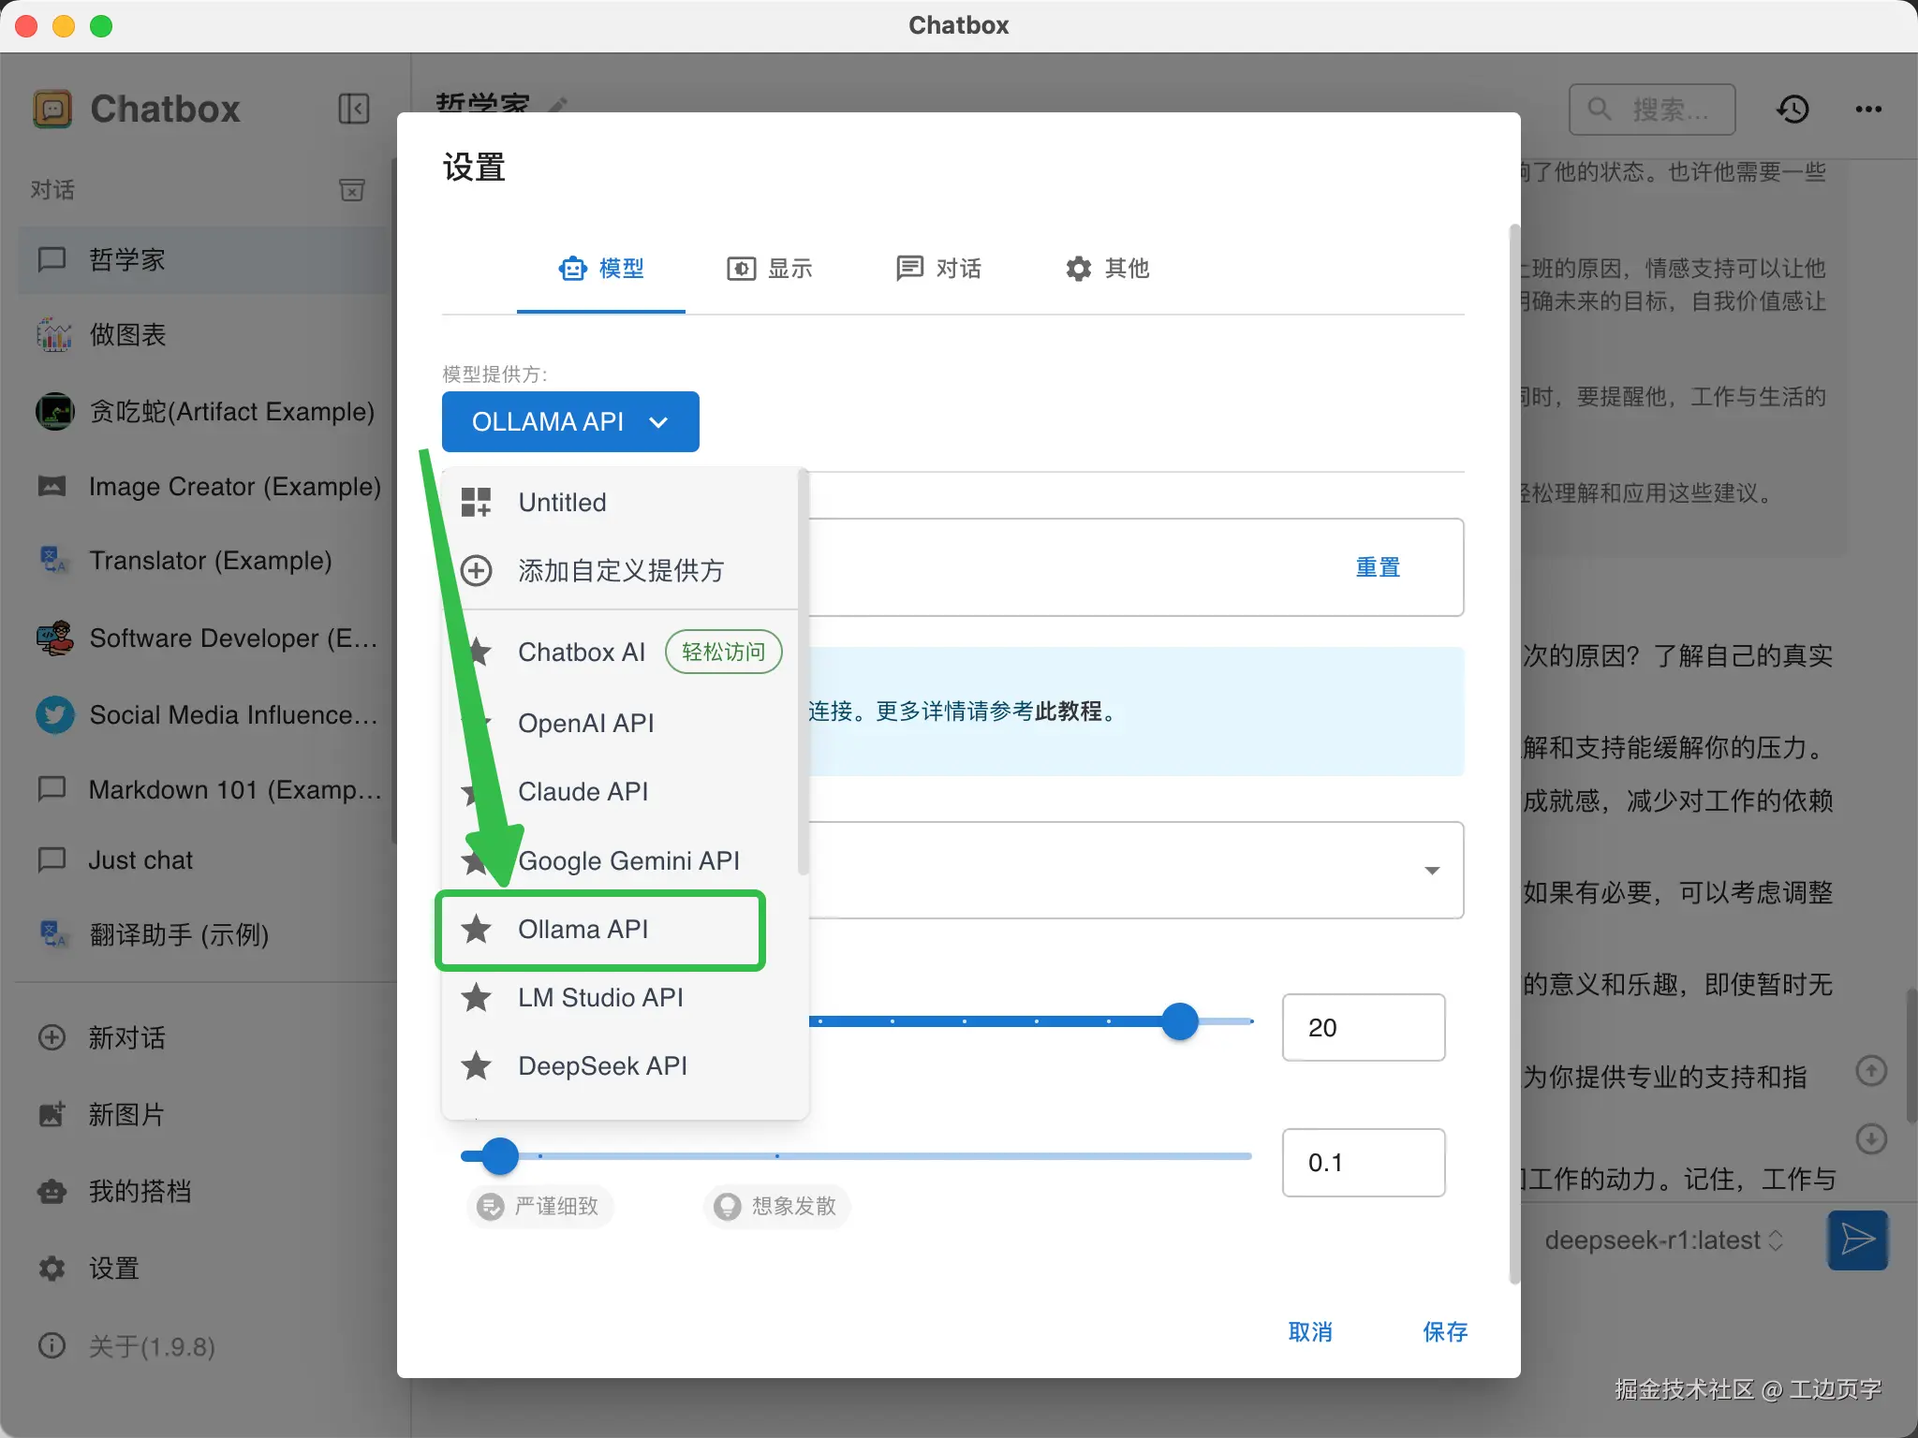Select the 严谨细致 precise preset chip

tap(539, 1206)
